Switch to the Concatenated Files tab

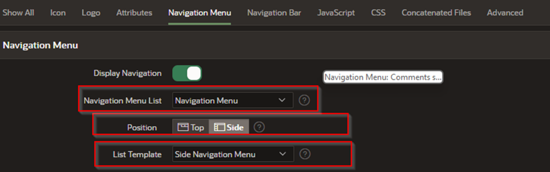tap(436, 13)
